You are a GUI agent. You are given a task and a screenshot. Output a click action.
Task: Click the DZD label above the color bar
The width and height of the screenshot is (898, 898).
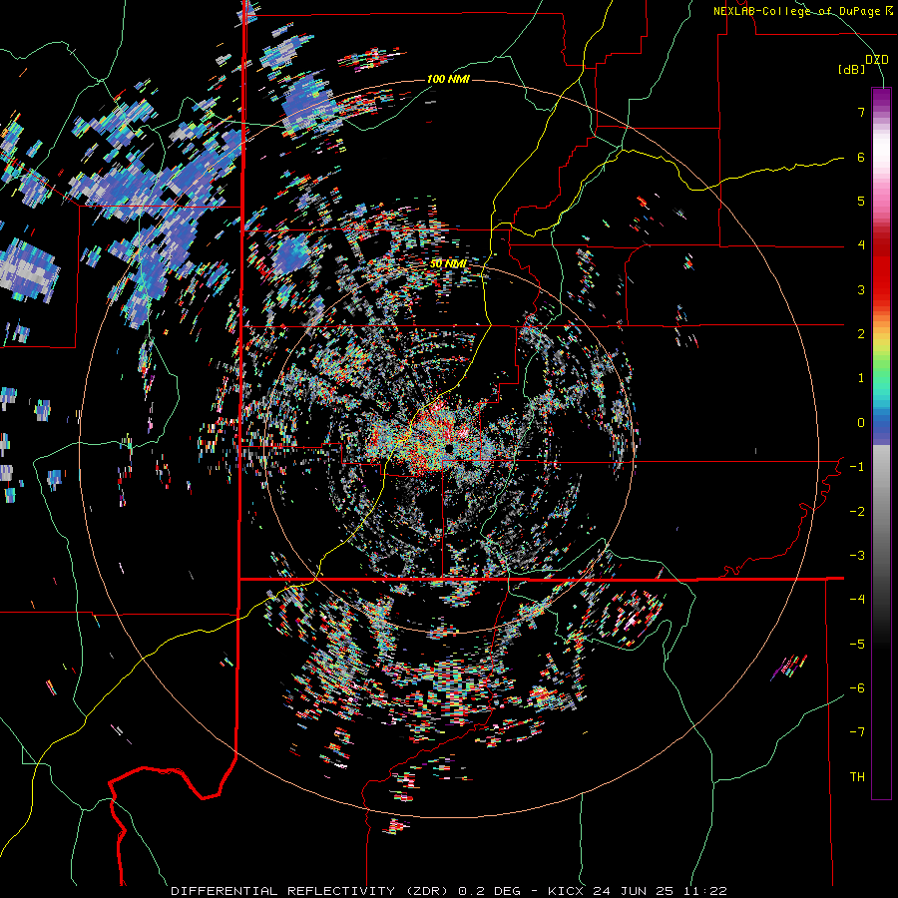[x=876, y=59]
